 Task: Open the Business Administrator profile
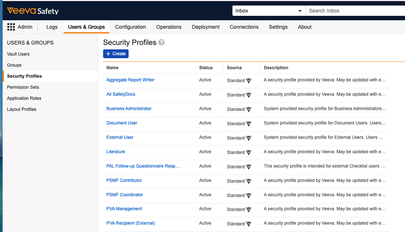pyautogui.click(x=129, y=109)
